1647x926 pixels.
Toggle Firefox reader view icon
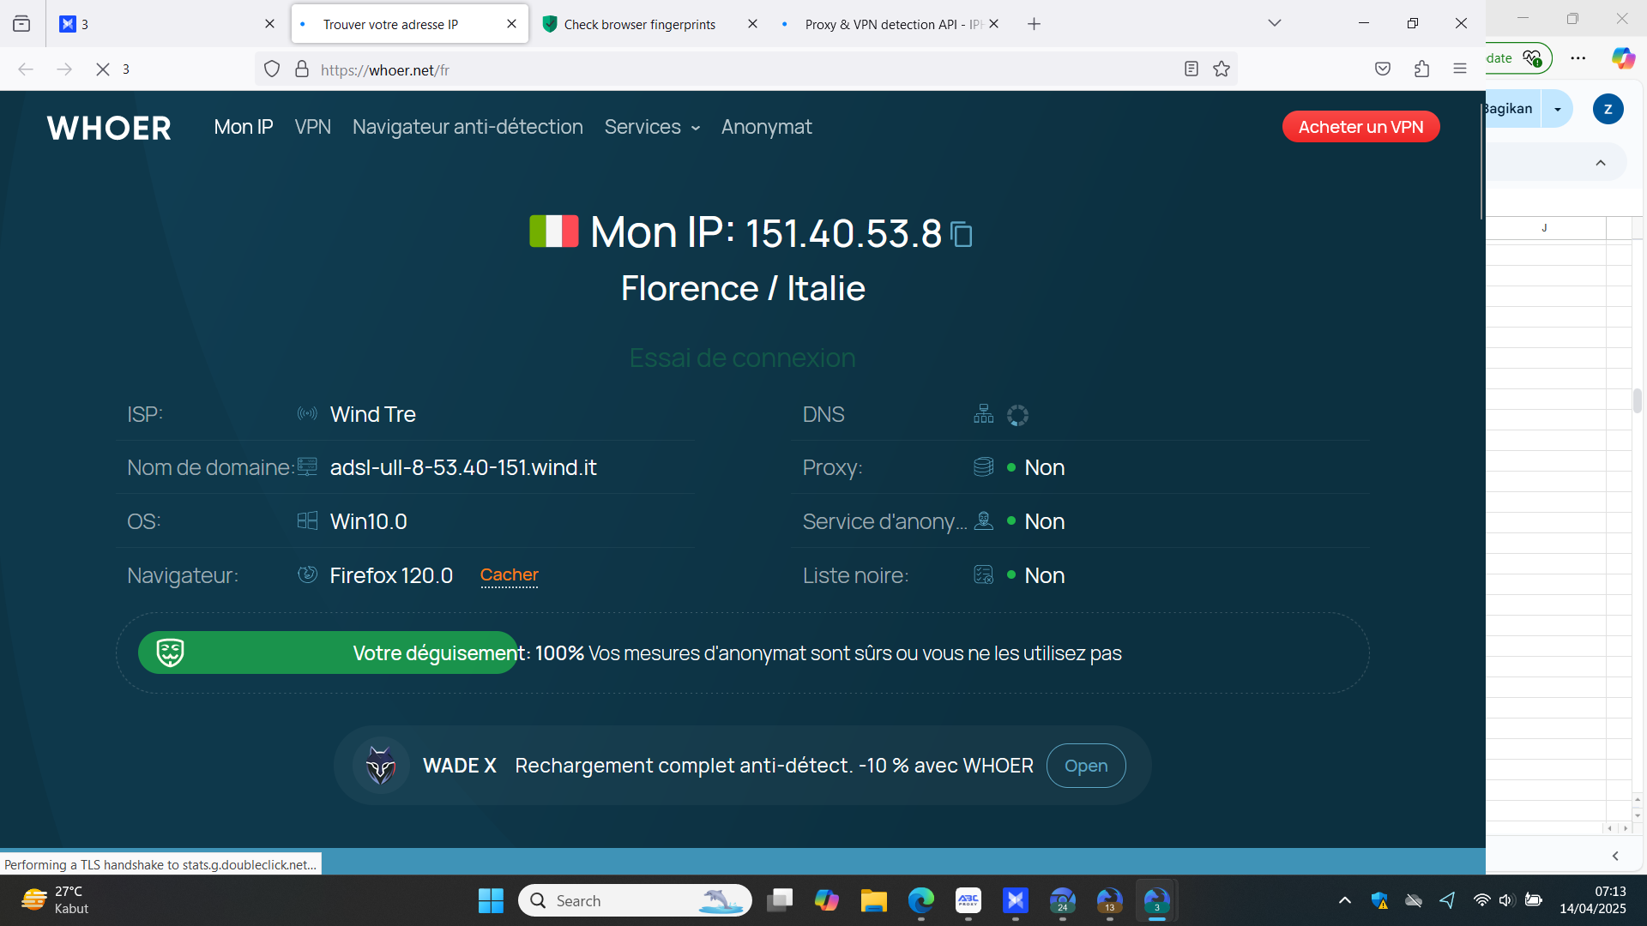pos(1191,69)
